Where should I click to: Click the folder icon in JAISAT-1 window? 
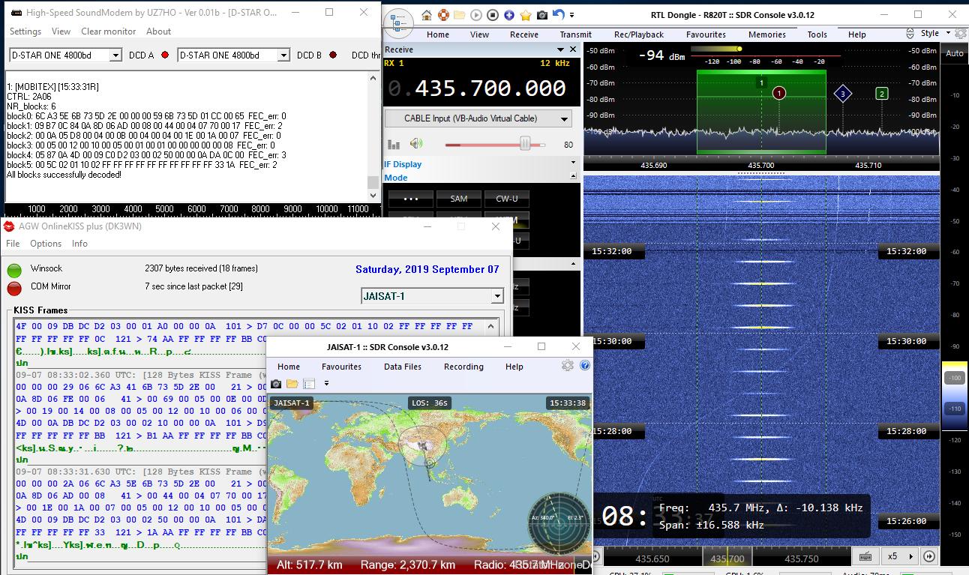point(292,383)
